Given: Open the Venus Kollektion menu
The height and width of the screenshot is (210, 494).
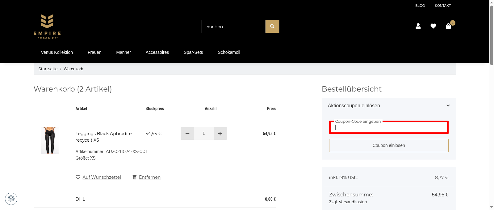Looking at the screenshot, I should pos(57,52).
